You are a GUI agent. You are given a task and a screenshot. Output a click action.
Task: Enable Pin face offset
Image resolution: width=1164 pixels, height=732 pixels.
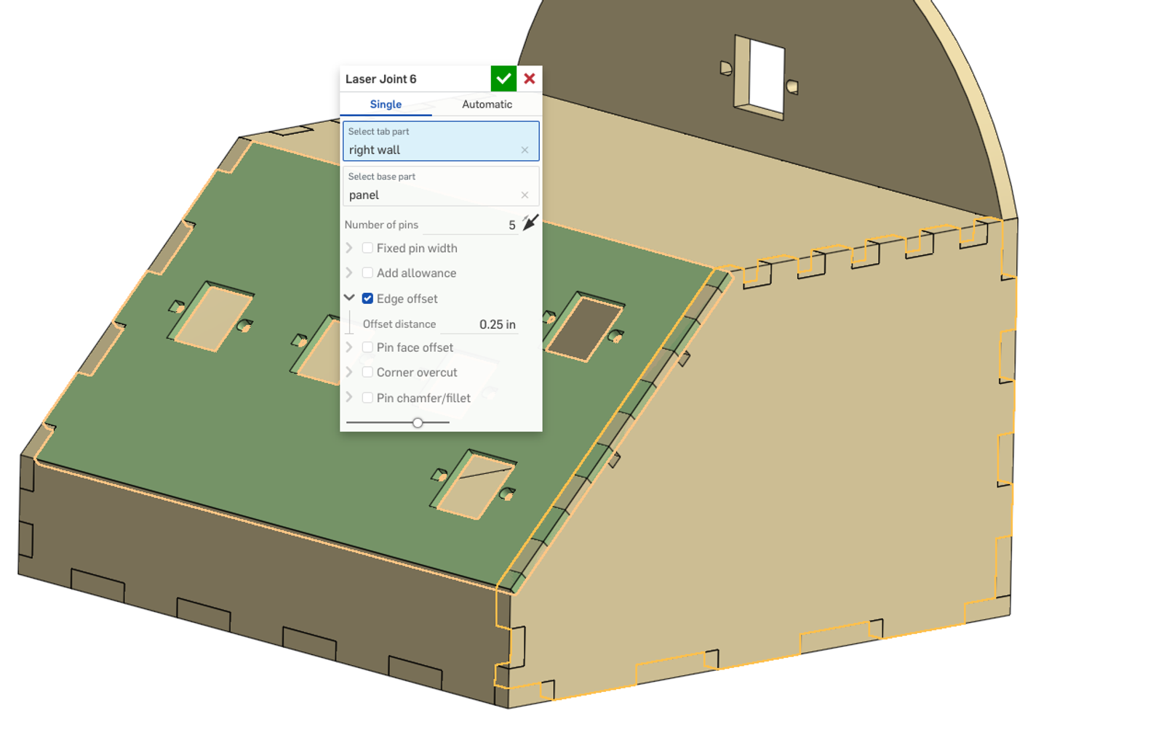[x=367, y=347]
